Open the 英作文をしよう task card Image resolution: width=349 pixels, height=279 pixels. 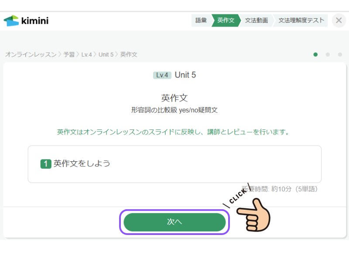click(x=174, y=164)
